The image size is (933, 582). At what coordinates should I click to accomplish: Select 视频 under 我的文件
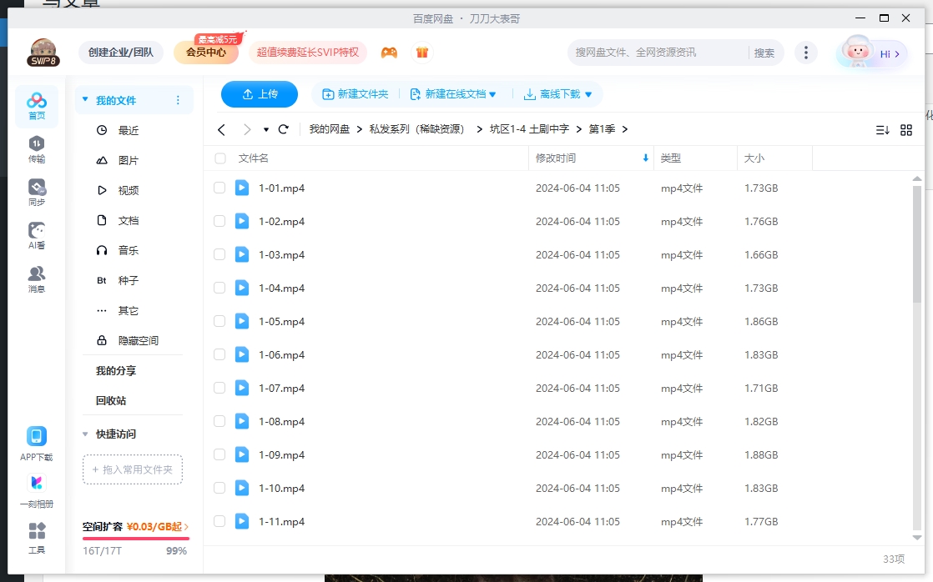[119, 190]
